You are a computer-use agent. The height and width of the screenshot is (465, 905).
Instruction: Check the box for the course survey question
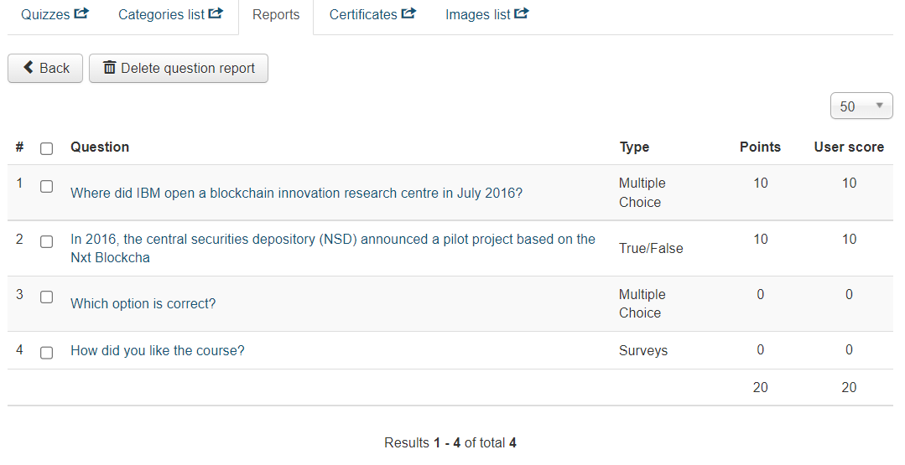point(47,353)
